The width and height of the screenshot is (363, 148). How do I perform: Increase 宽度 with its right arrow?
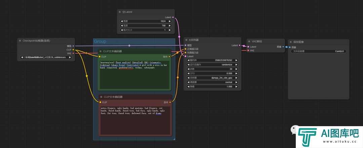[x=170, y=21]
